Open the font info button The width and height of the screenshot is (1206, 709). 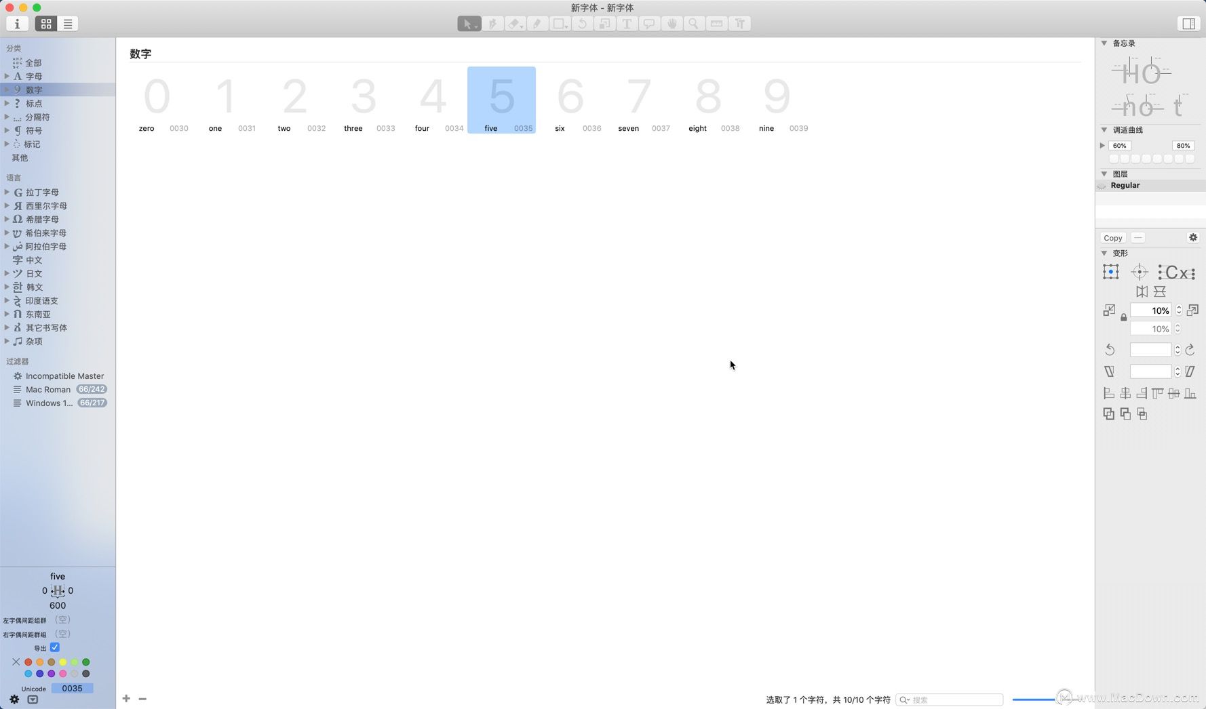pos(17,24)
